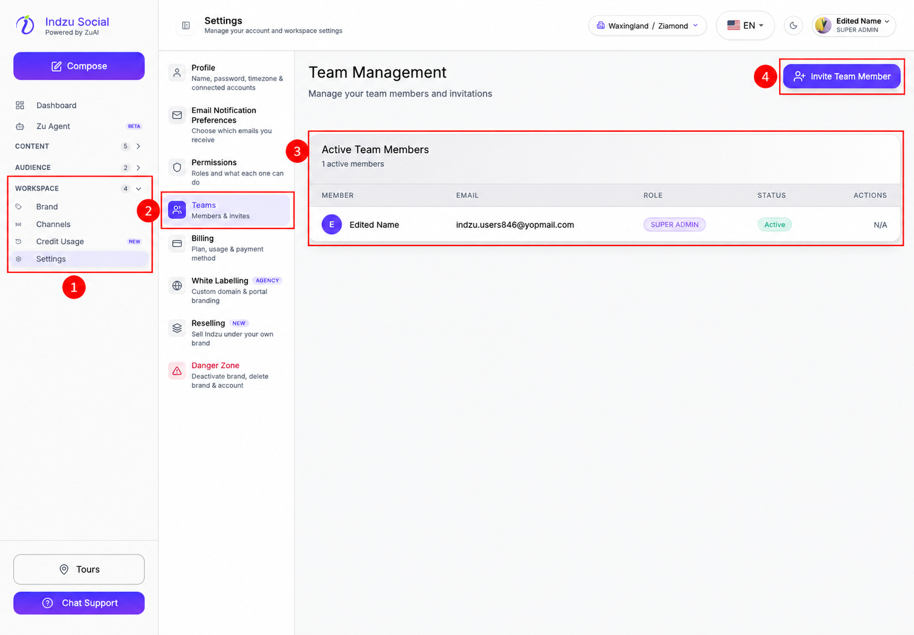Open the Tours button
The width and height of the screenshot is (914, 635).
click(x=79, y=569)
